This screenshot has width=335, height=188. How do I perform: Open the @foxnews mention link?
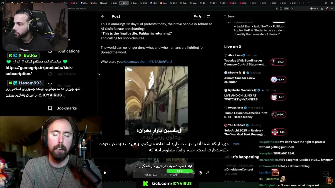(131, 62)
